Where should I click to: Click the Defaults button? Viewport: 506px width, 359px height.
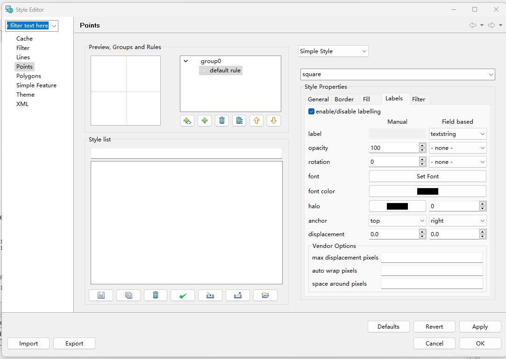coord(389,327)
